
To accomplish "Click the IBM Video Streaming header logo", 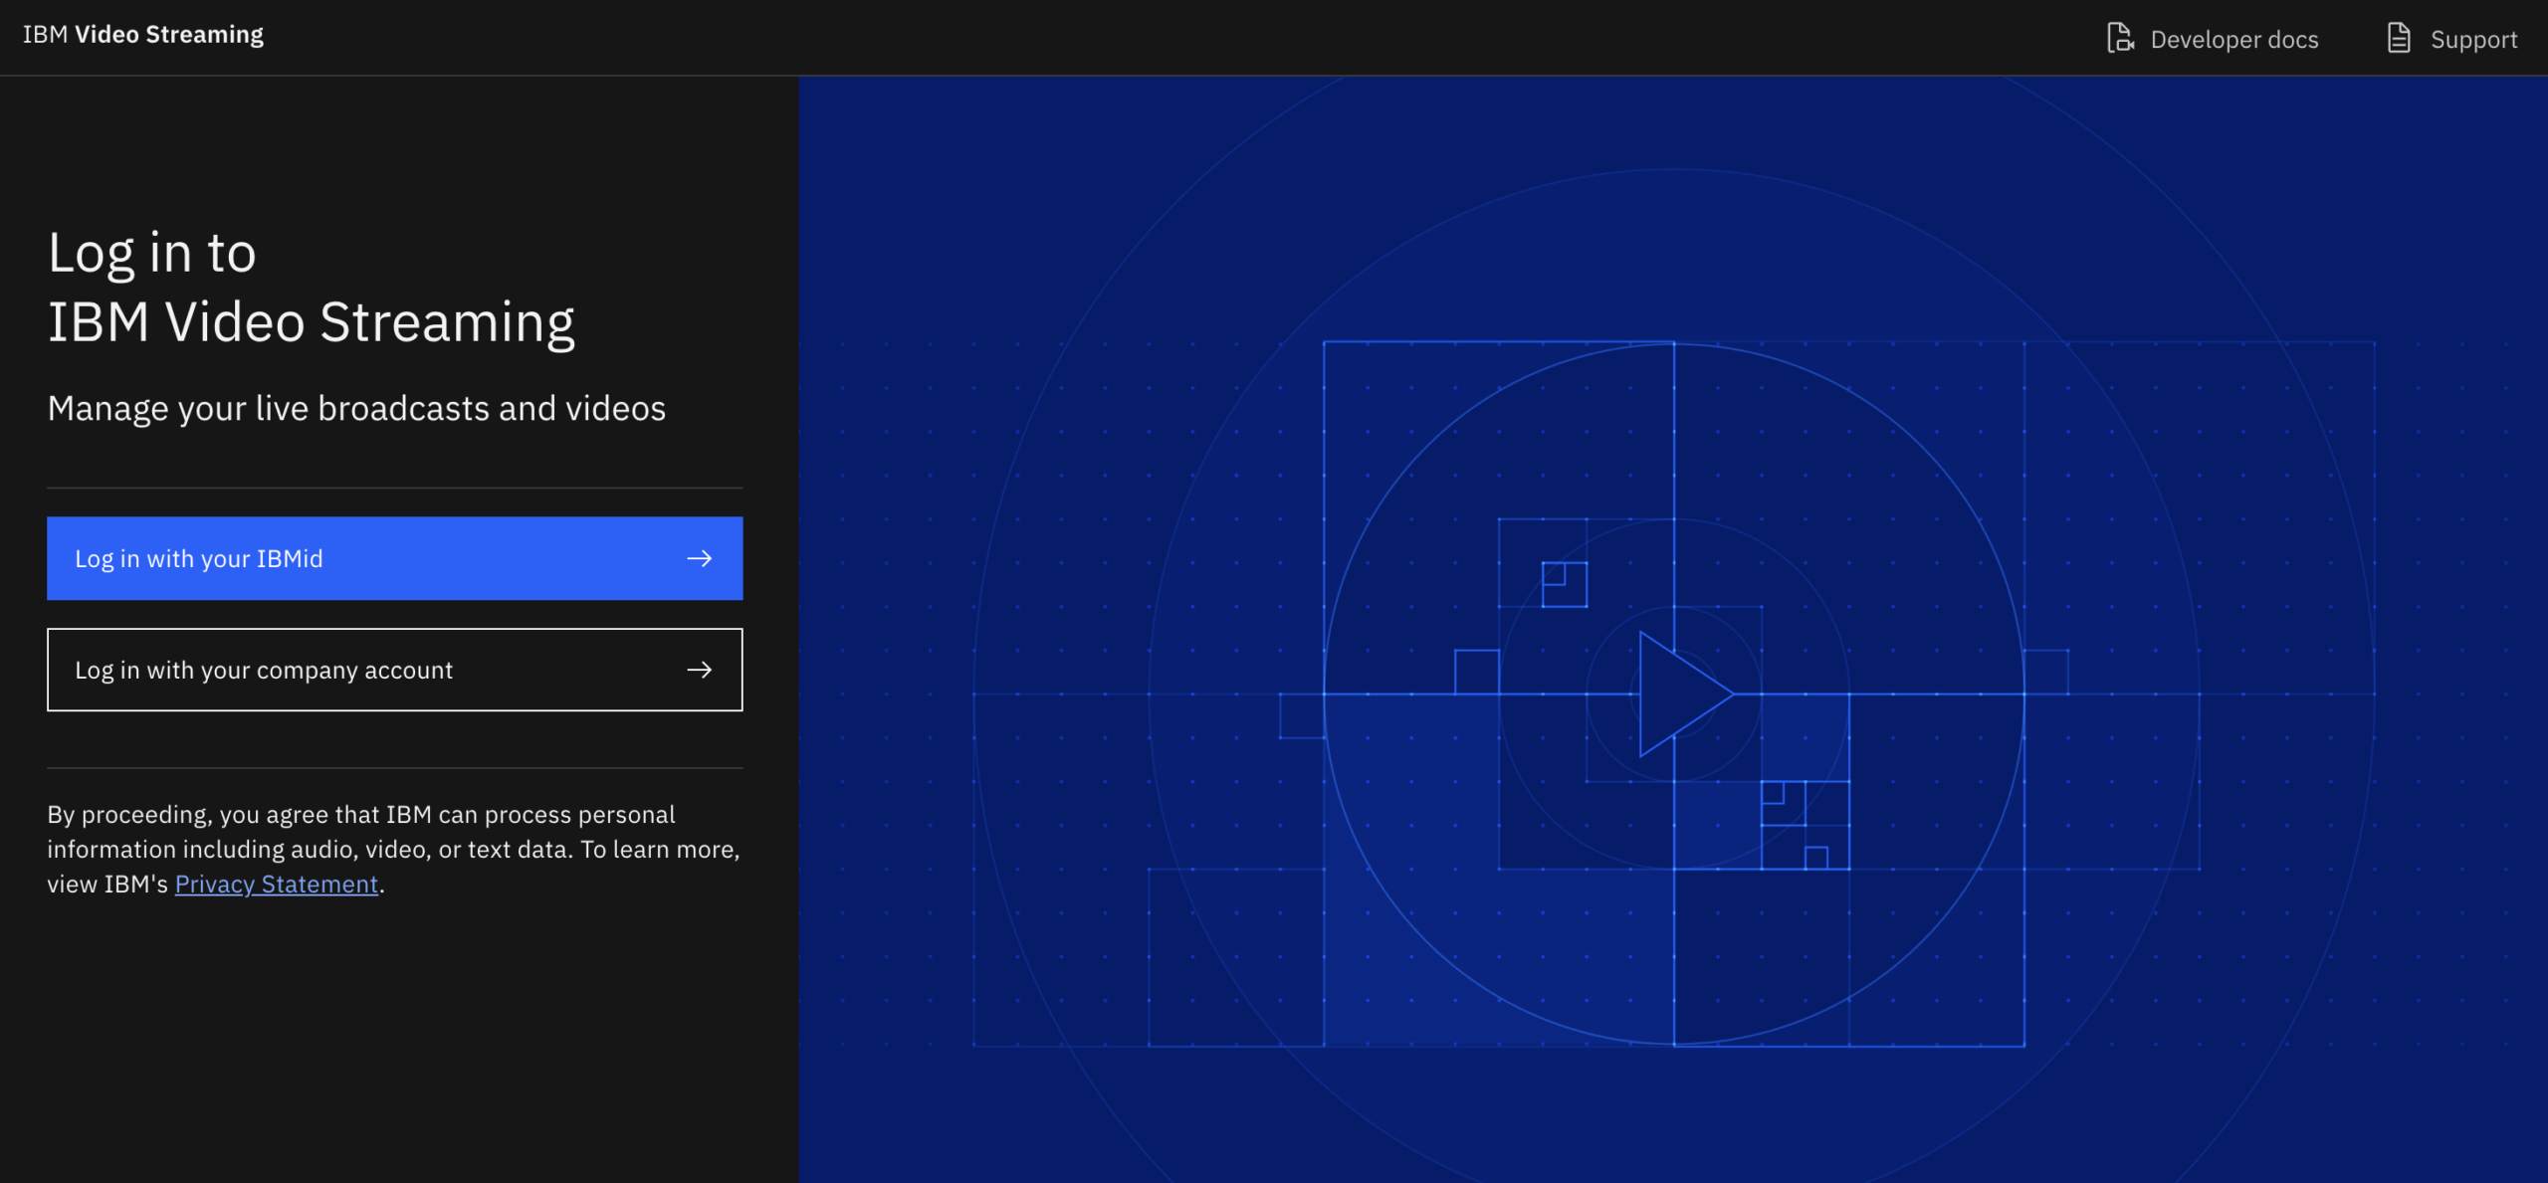I will (143, 35).
